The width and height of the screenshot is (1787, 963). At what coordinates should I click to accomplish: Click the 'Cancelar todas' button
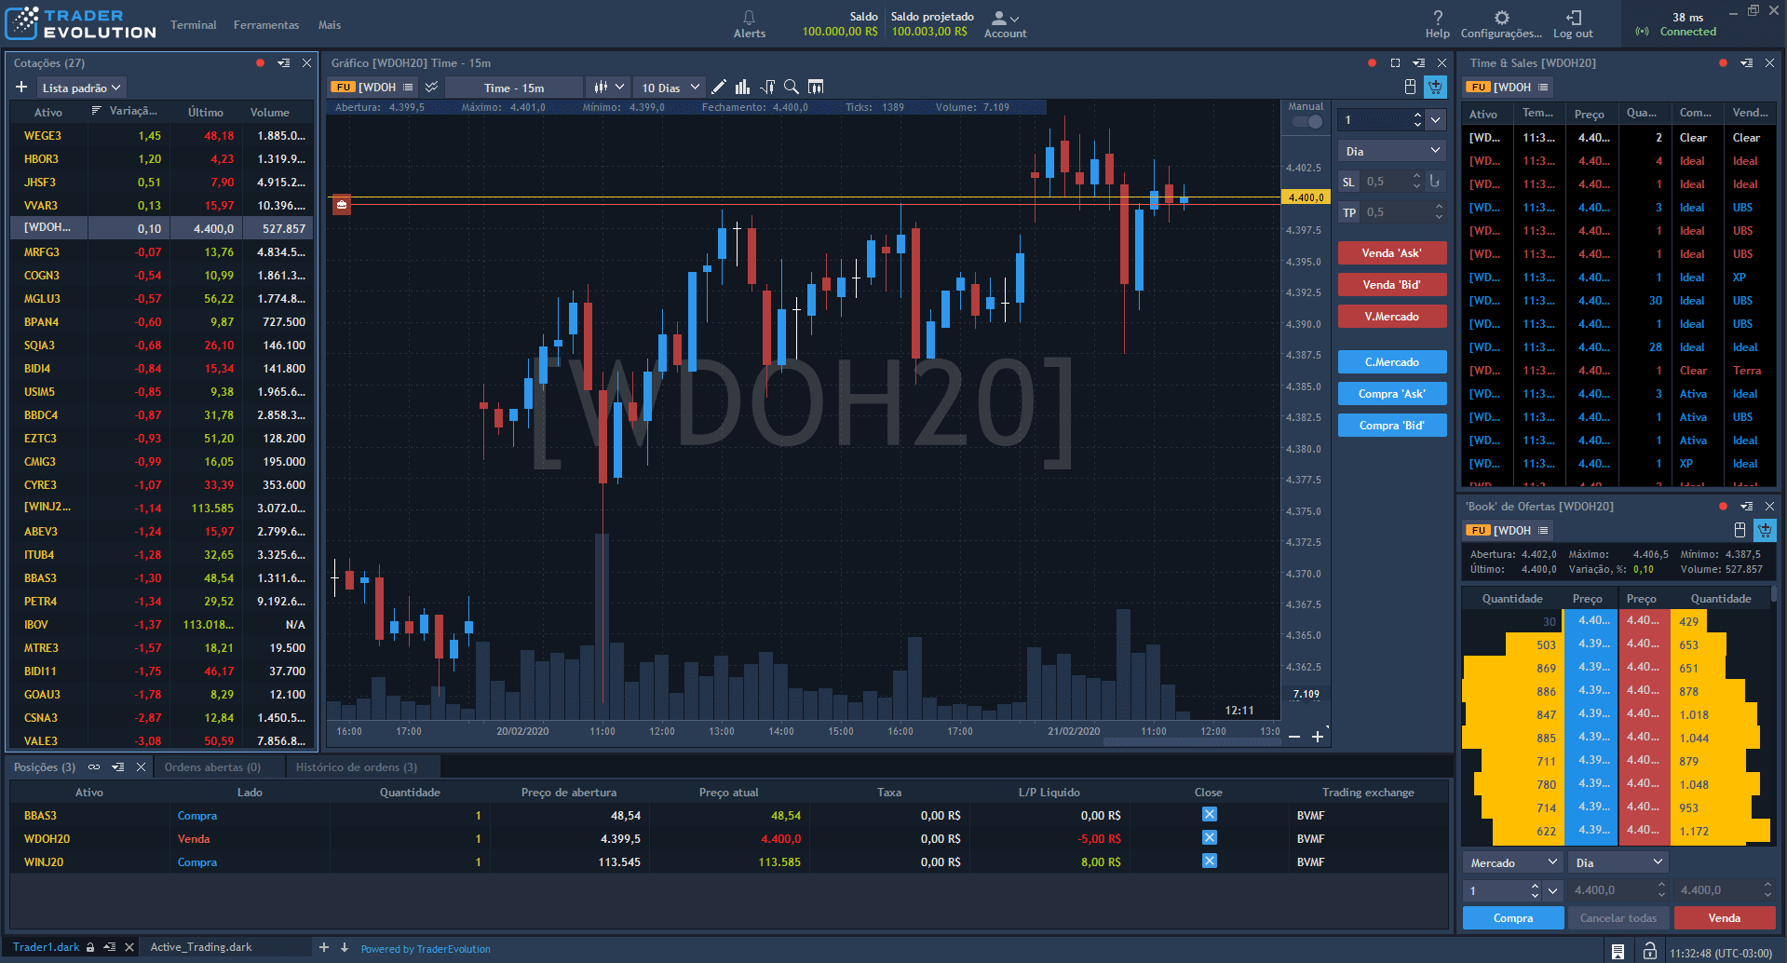(1618, 917)
